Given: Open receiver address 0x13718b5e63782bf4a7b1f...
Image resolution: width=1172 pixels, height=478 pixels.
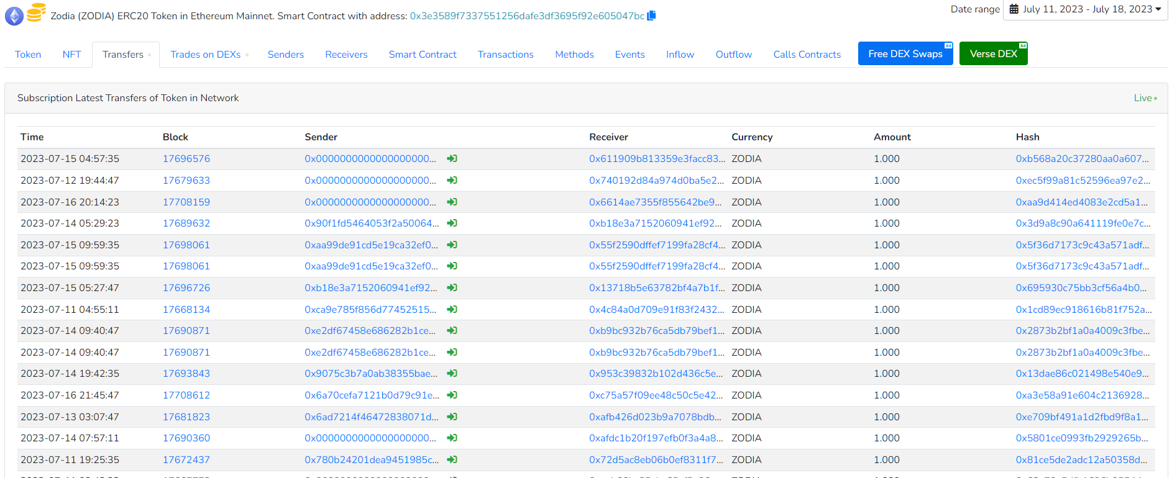Looking at the screenshot, I should point(657,288).
